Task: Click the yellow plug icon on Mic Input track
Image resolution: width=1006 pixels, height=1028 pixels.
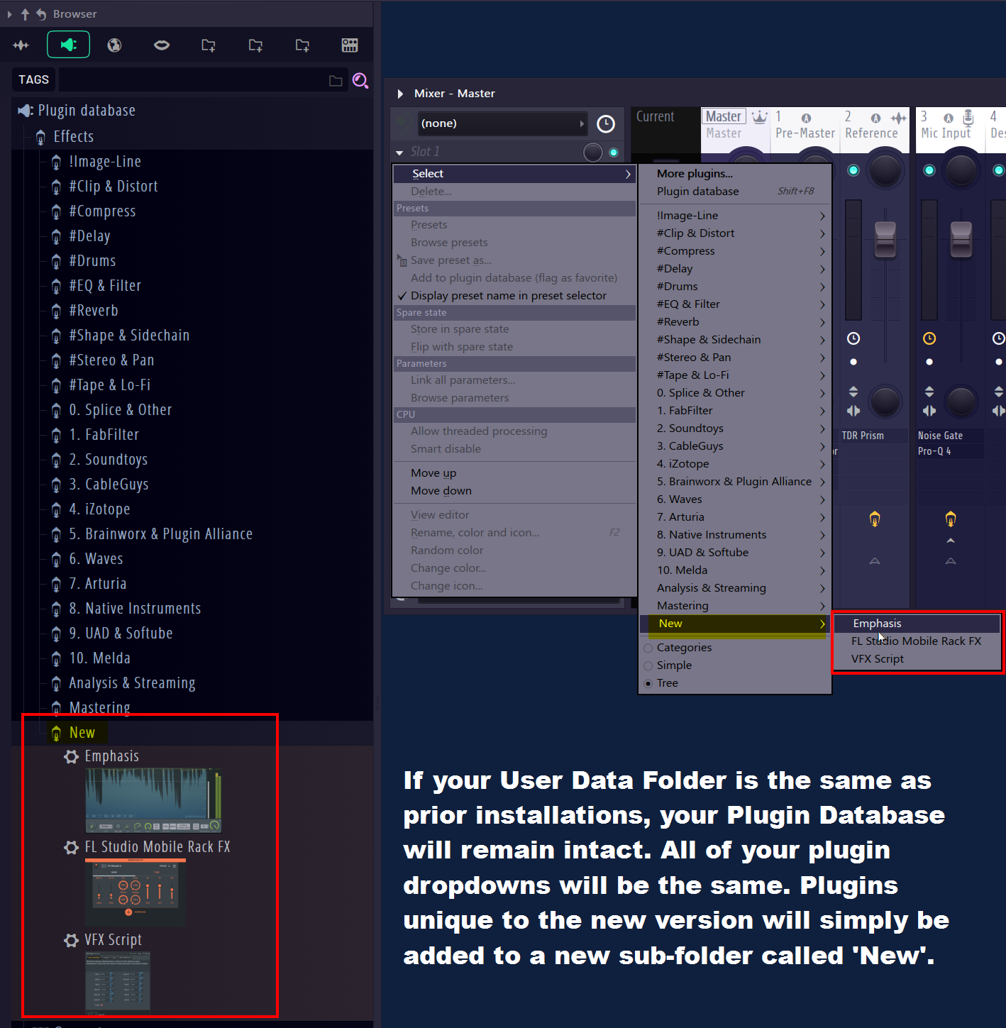Action: (x=951, y=519)
